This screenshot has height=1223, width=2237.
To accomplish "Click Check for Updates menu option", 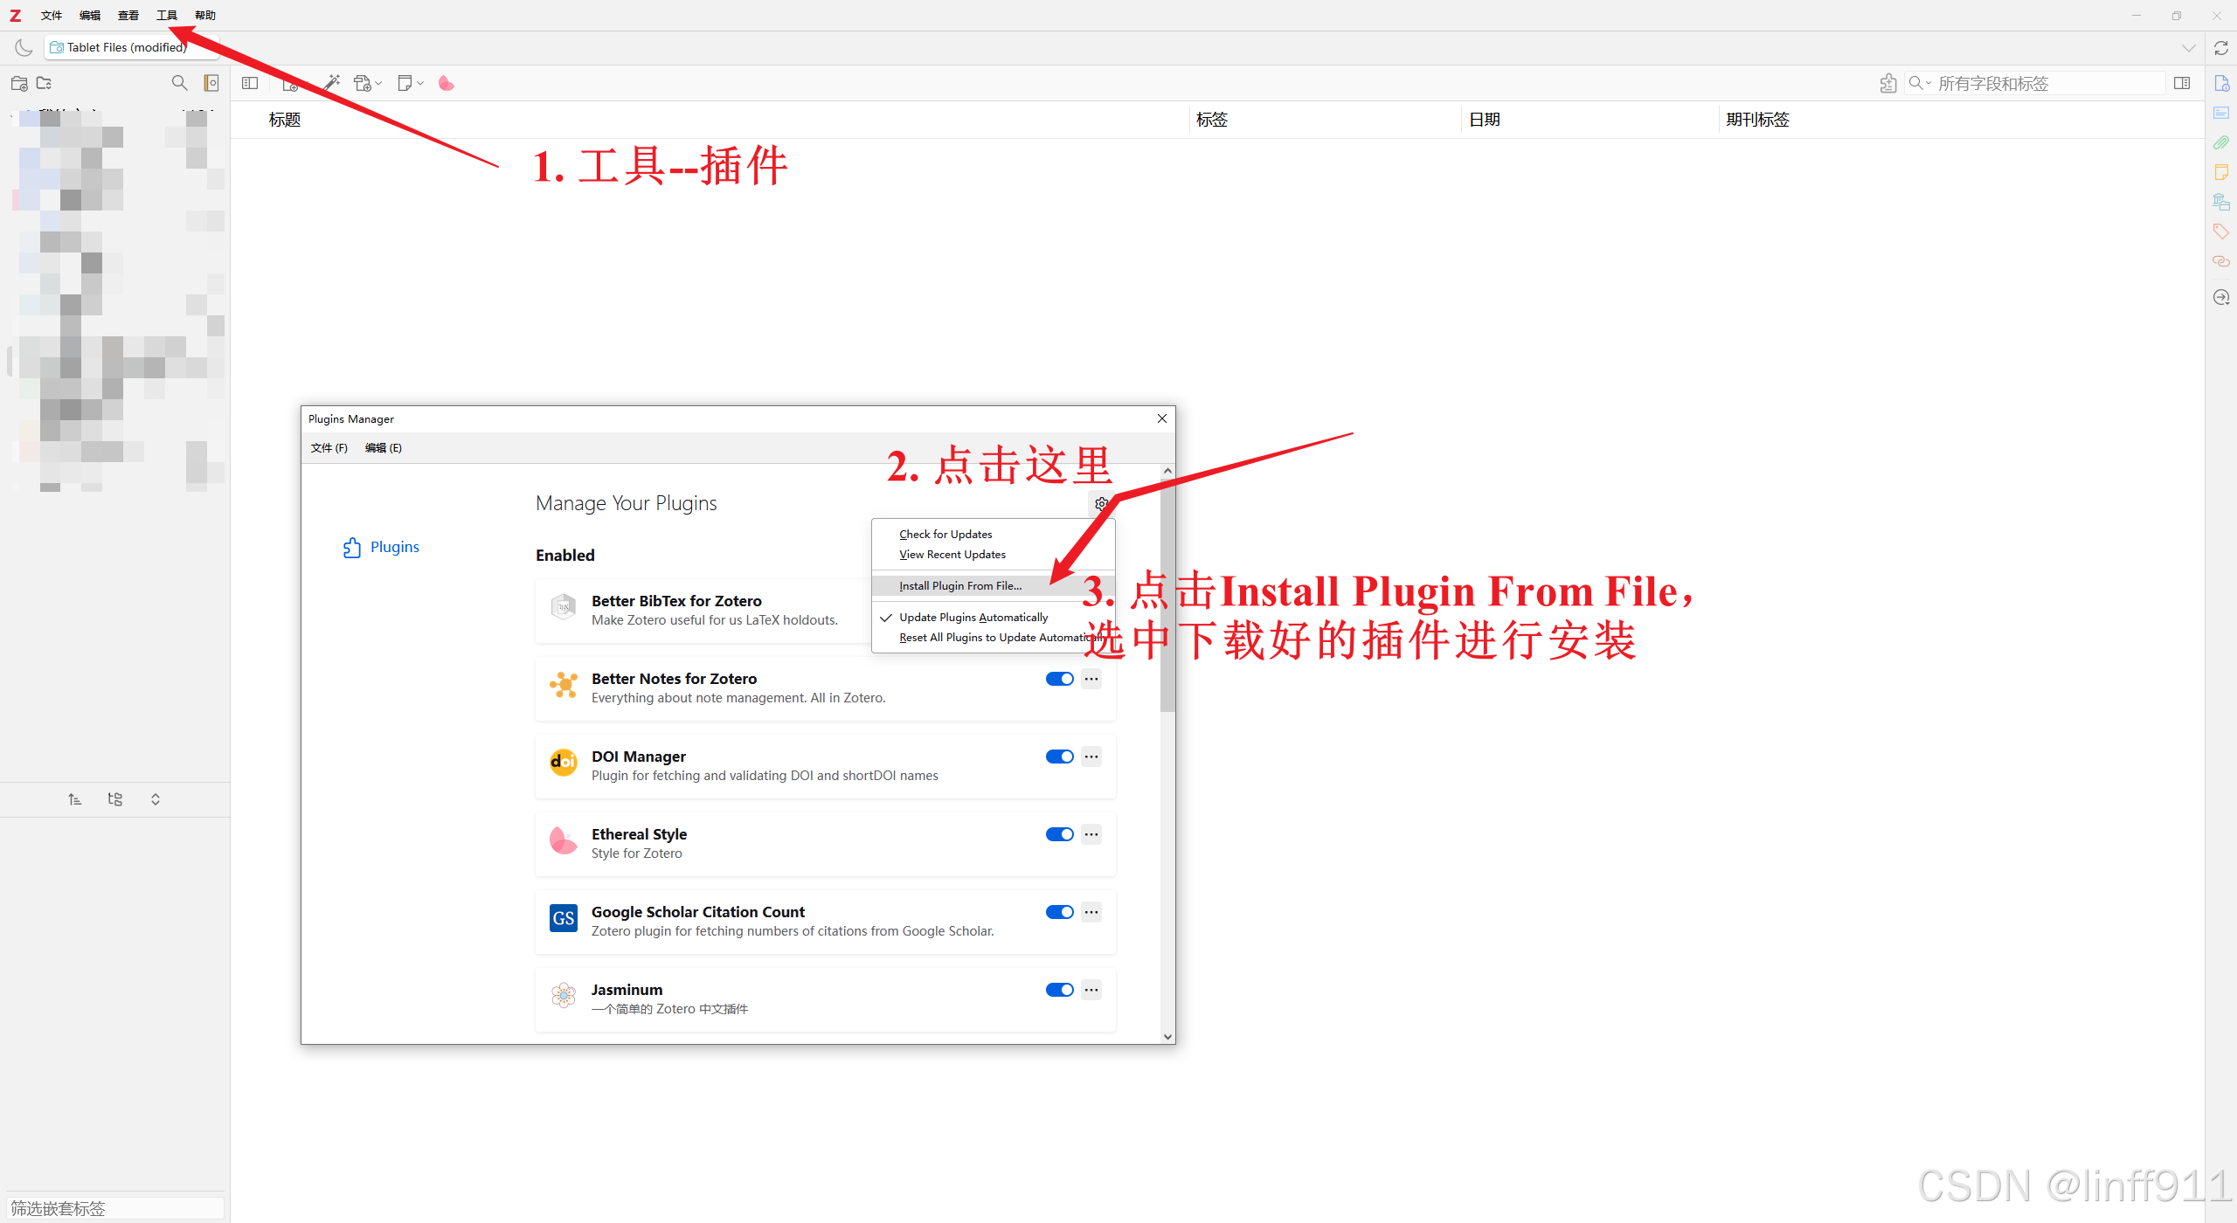I will pos(945,534).
